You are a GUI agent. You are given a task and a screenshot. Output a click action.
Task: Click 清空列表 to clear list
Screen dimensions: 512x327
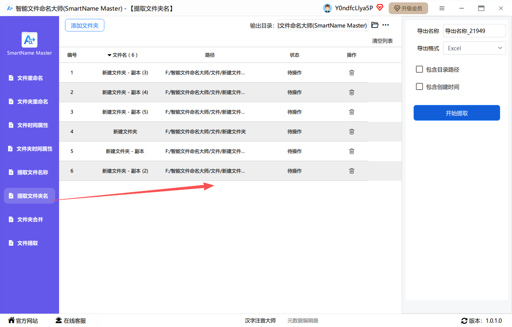click(x=382, y=41)
